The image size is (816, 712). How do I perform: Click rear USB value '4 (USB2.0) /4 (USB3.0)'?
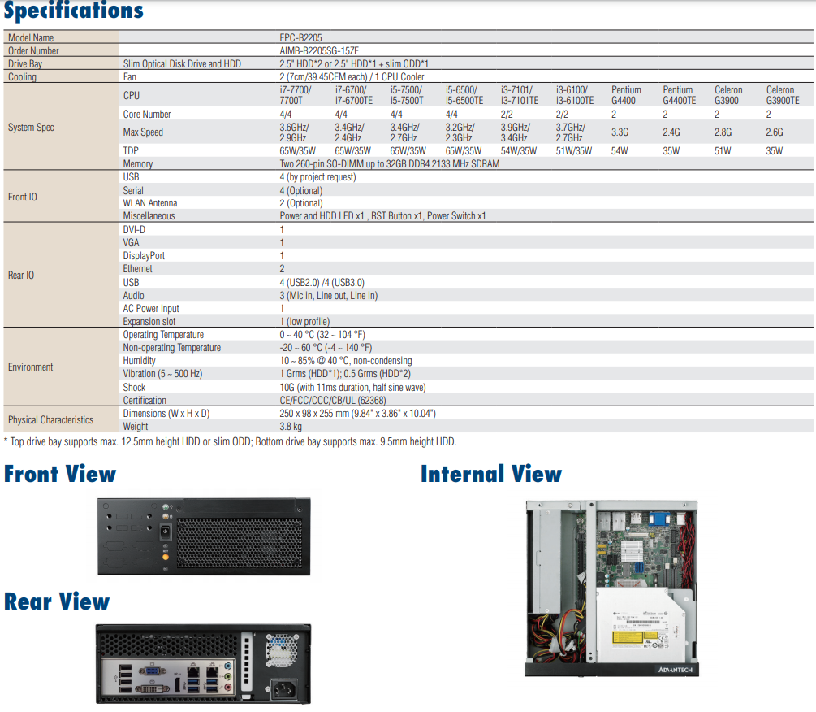322,282
